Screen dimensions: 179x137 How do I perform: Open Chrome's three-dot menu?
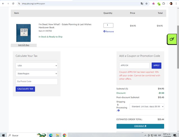coord(176,4)
